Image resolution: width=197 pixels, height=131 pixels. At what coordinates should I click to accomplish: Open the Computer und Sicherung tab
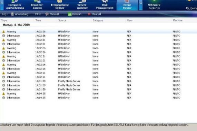pyautogui.click(x=15, y=5)
